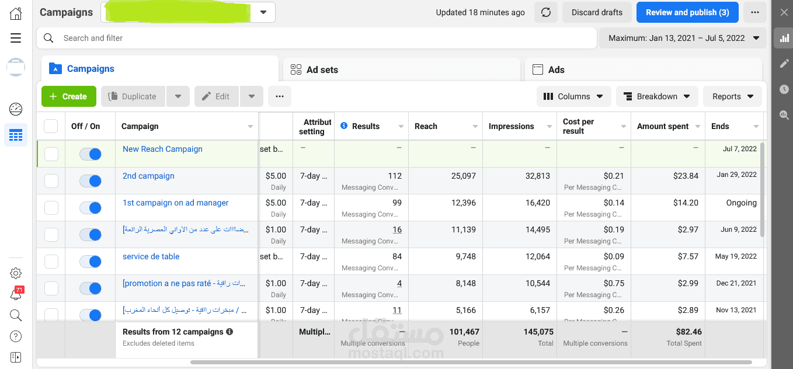Click Review and publish (3)

pyautogui.click(x=687, y=12)
